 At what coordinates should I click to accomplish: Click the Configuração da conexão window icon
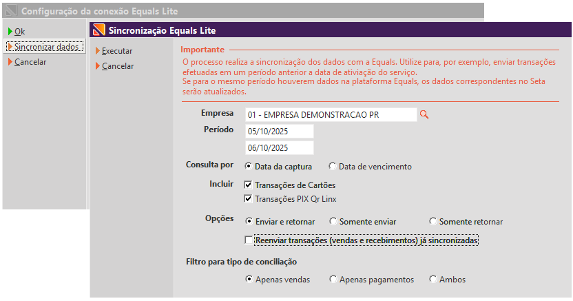click(x=10, y=12)
